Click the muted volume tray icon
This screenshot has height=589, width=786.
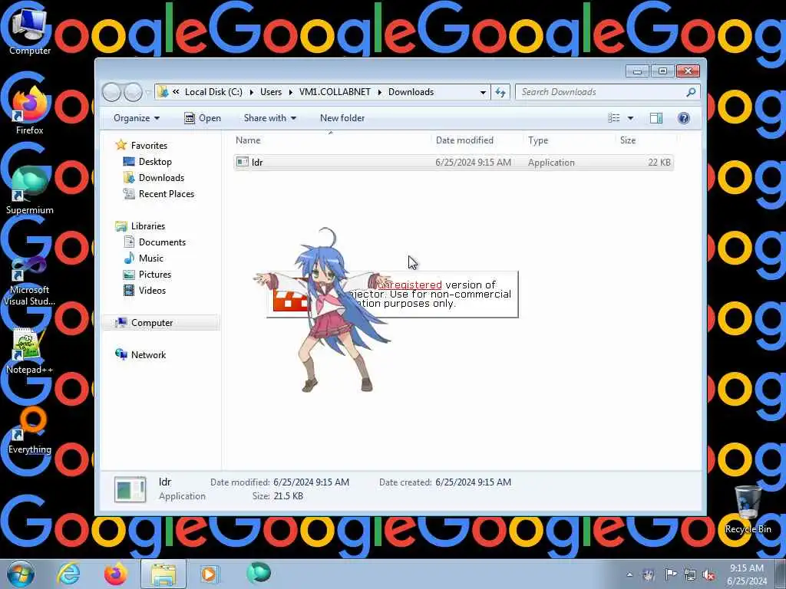708,574
